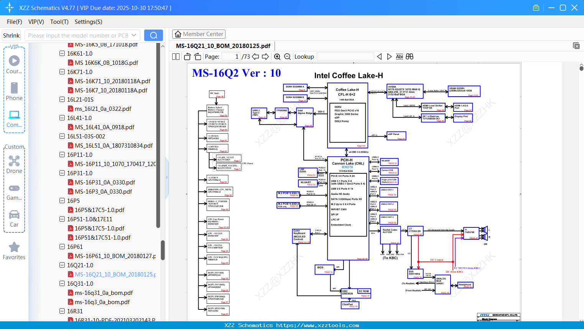Open MS-16P31_0A_0330.pdf in the tree
Viewport: 584px width, 329px height.
105,183
